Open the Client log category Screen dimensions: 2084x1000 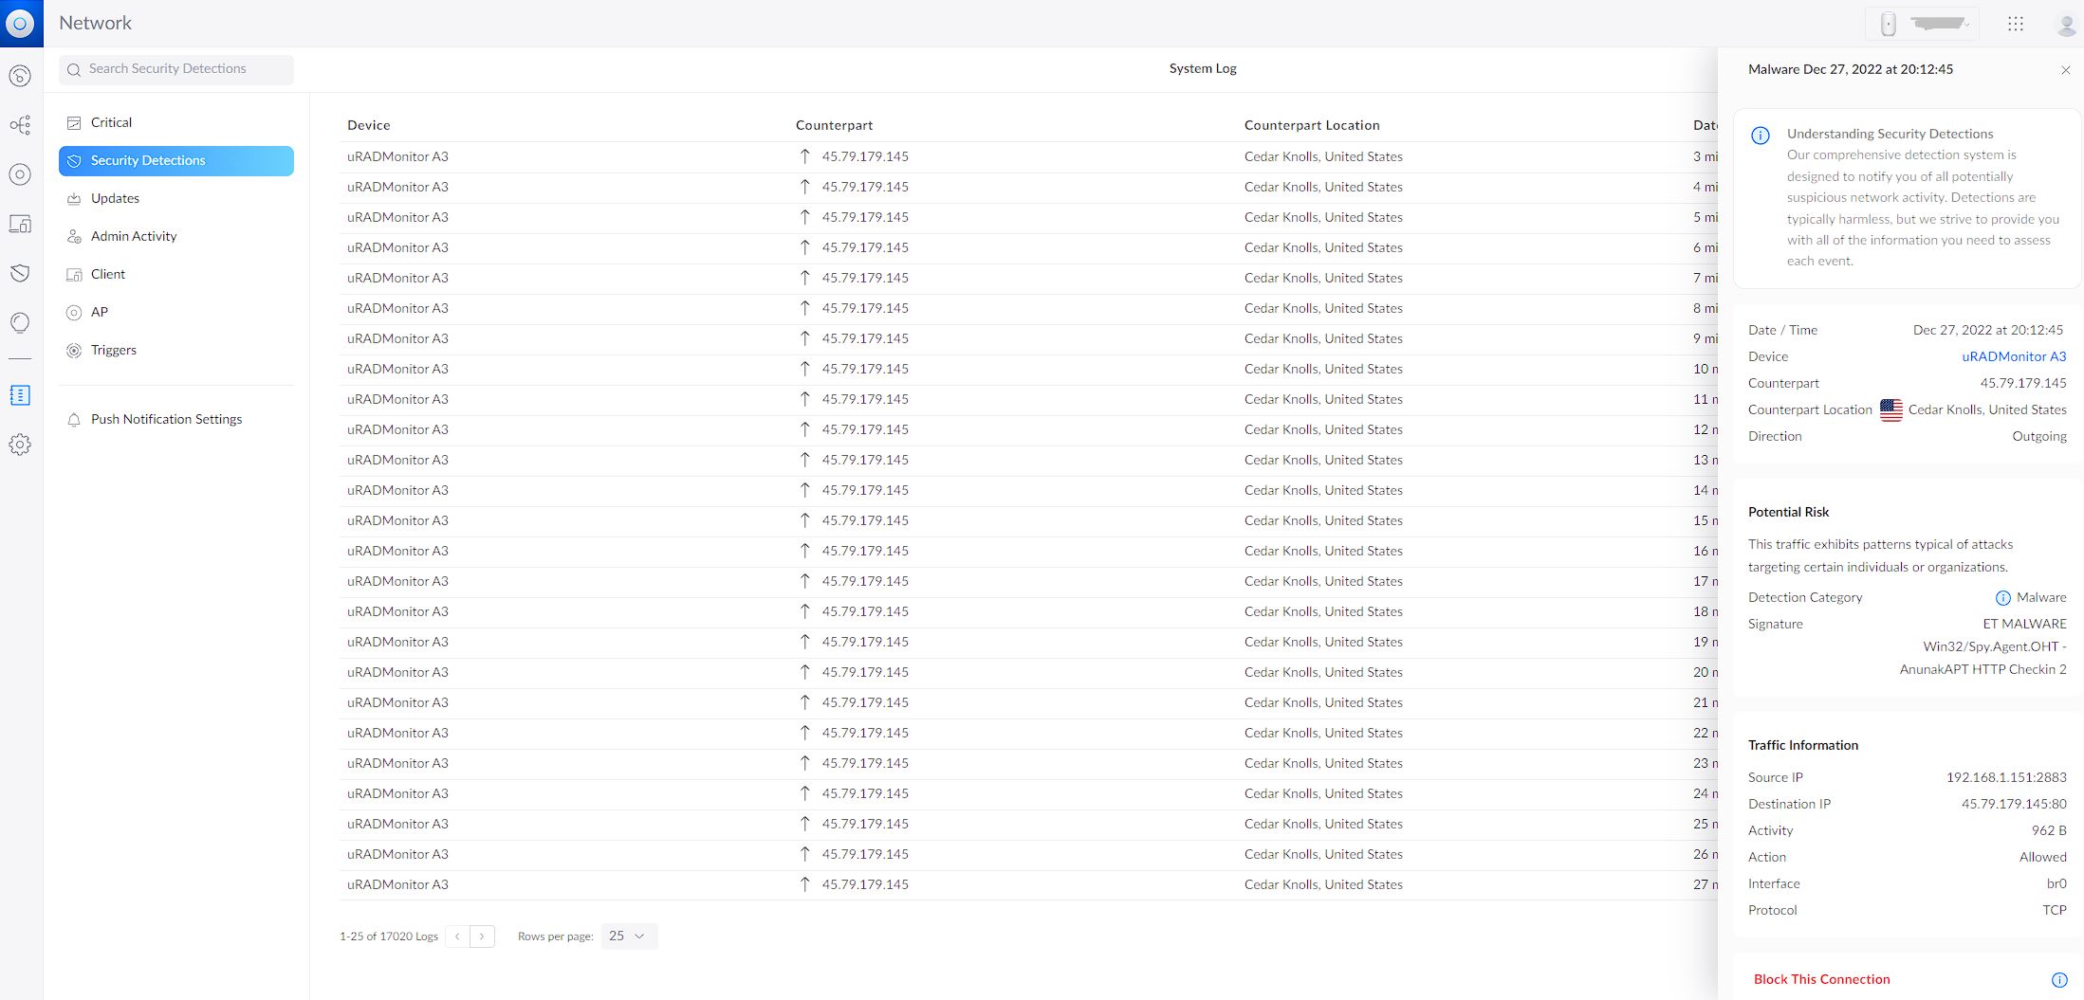176,275
